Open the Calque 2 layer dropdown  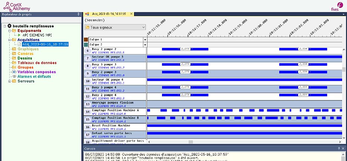coord(145,44)
